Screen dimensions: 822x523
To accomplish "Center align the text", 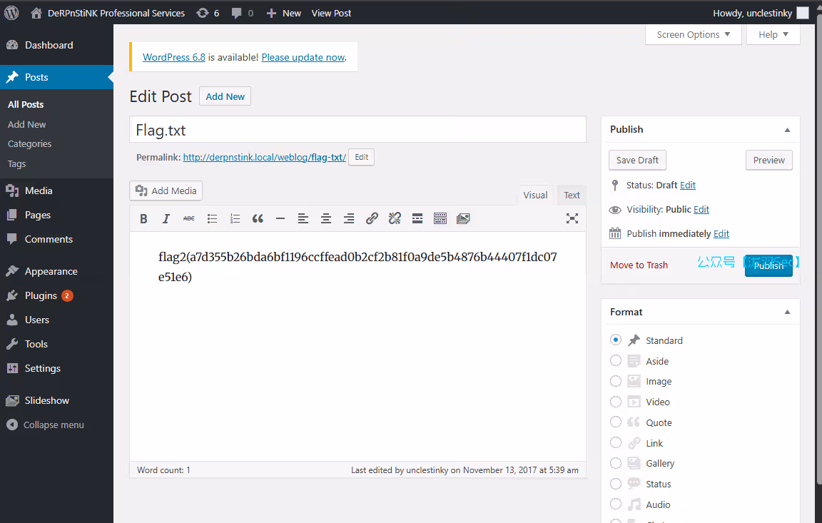I will coord(326,219).
